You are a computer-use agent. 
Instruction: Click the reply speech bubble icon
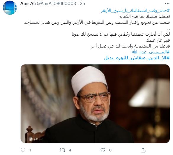pos(23,150)
